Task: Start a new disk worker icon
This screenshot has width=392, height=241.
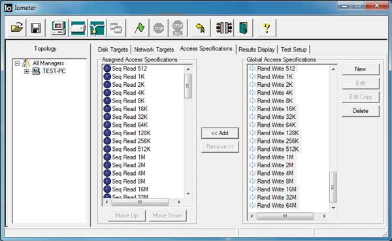Action: pyautogui.click(x=78, y=27)
